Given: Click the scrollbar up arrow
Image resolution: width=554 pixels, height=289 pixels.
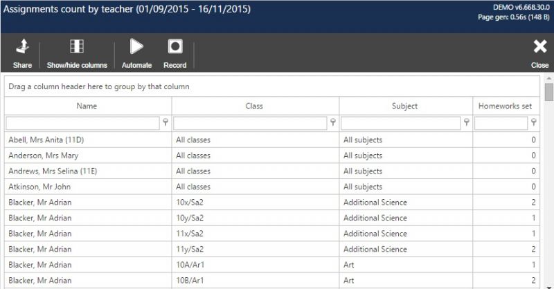Looking at the screenshot, I should click(x=548, y=78).
